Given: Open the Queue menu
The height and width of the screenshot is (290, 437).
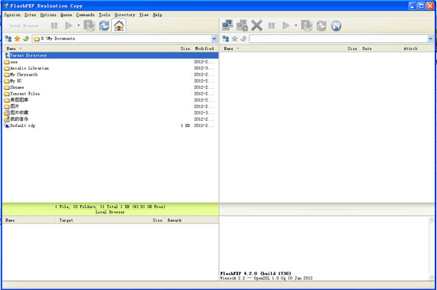Looking at the screenshot, I should (x=66, y=15).
